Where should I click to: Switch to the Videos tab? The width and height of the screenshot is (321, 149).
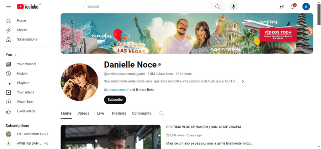point(83,113)
